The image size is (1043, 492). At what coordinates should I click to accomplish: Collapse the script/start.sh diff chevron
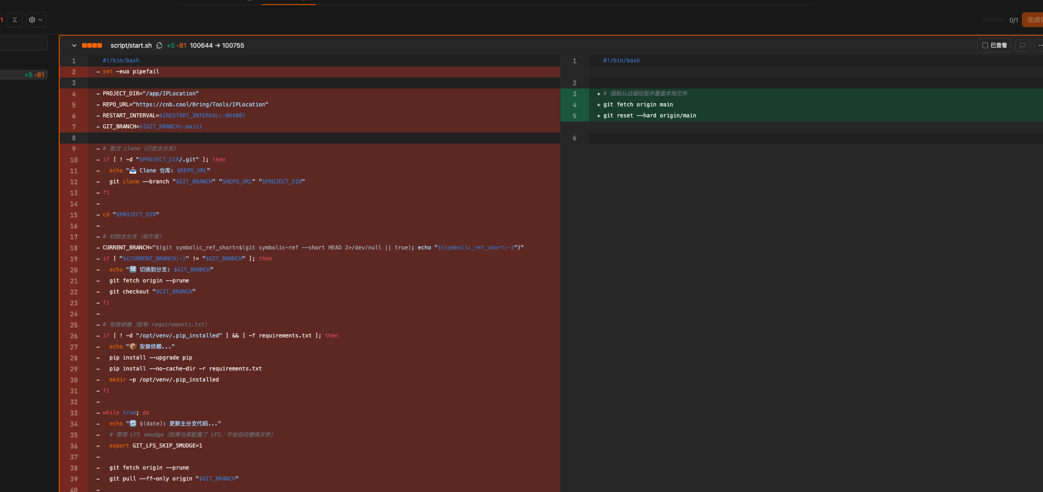tap(74, 45)
